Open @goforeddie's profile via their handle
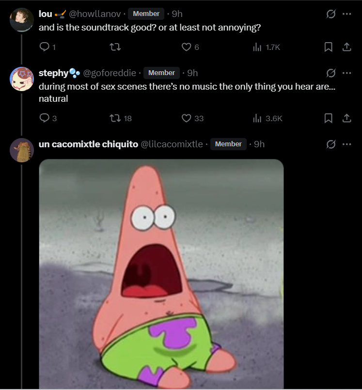The image size is (362, 390). point(110,73)
